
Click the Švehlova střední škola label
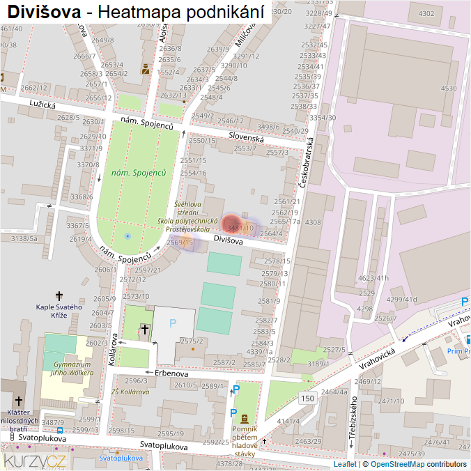click(x=187, y=217)
